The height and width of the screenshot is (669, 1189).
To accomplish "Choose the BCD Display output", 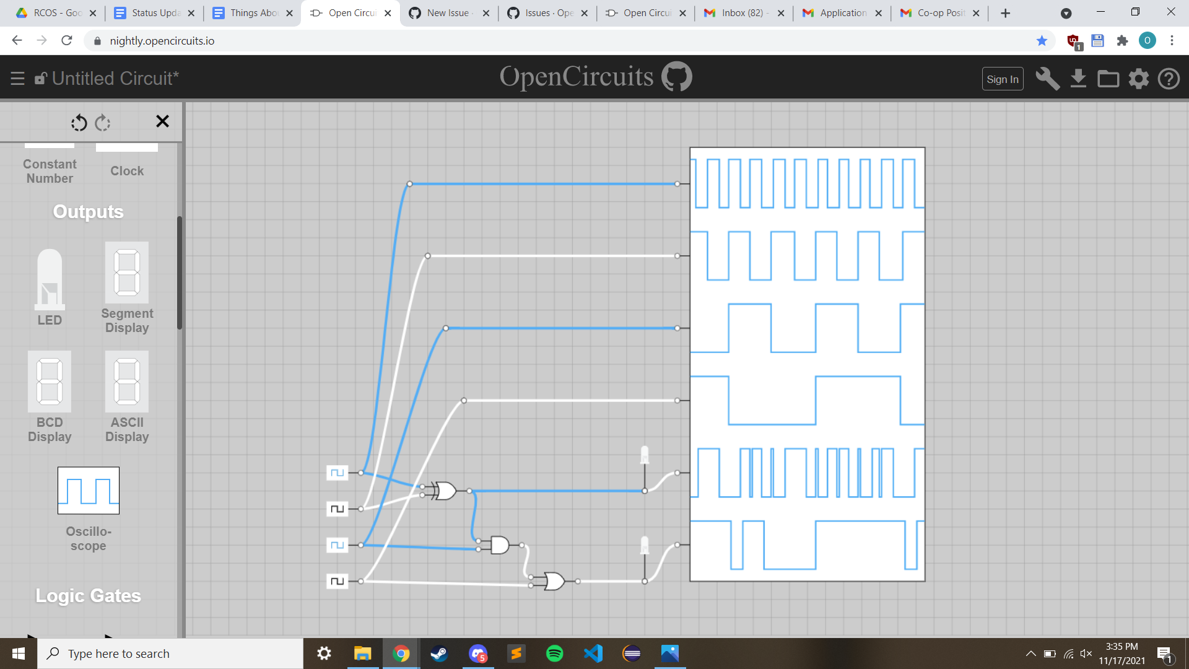I will [50, 381].
